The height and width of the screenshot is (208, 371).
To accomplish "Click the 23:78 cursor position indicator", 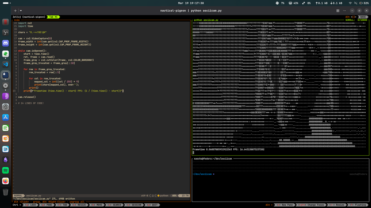I will point(185,196).
